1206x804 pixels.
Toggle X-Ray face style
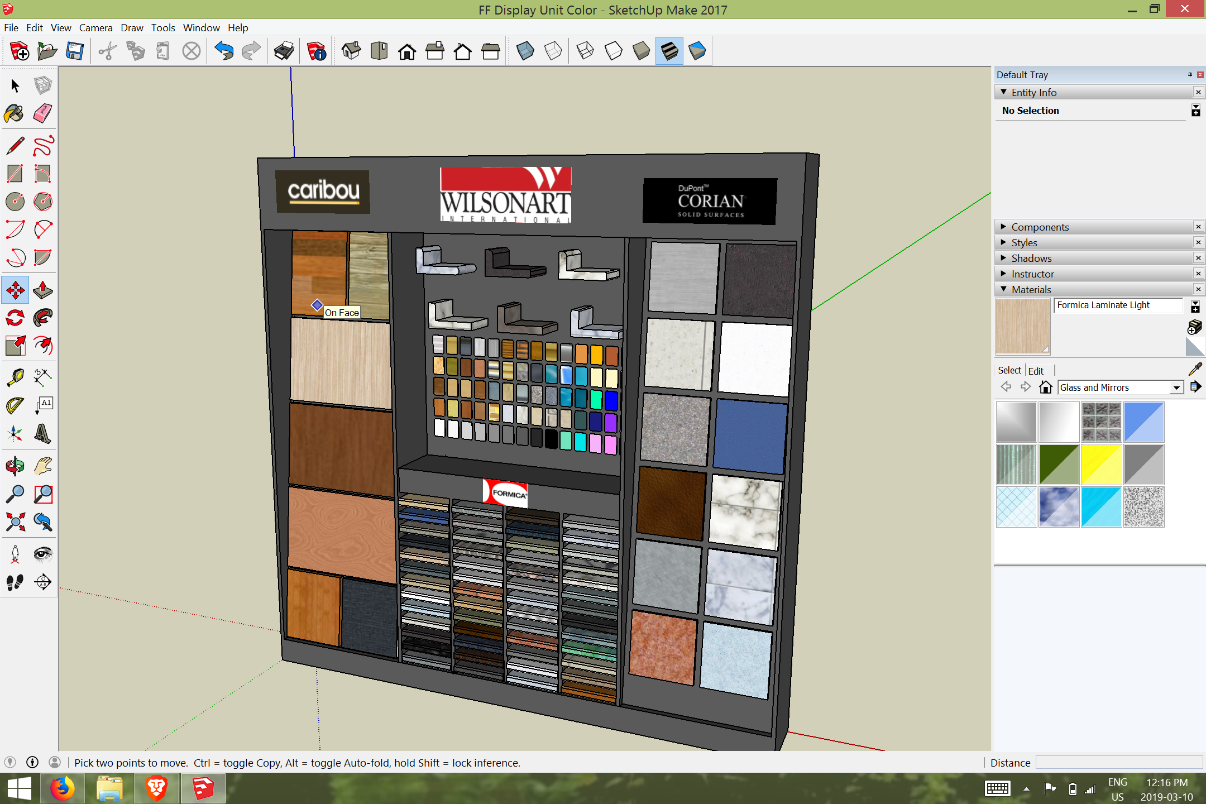point(525,51)
